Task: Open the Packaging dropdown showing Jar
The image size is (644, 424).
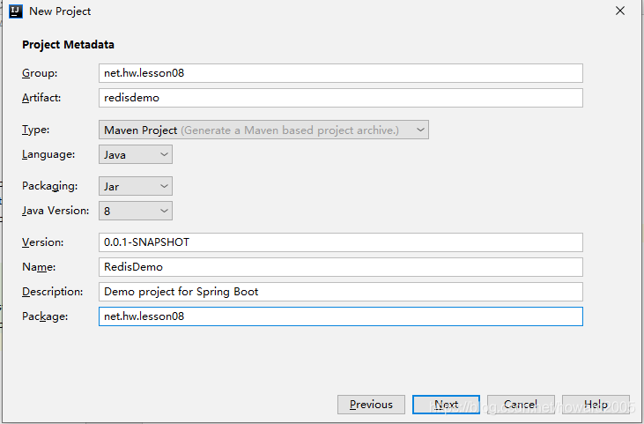Action: click(136, 186)
